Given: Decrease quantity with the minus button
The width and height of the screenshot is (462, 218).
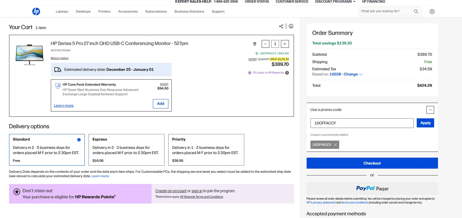Looking at the screenshot, I should [265, 44].
